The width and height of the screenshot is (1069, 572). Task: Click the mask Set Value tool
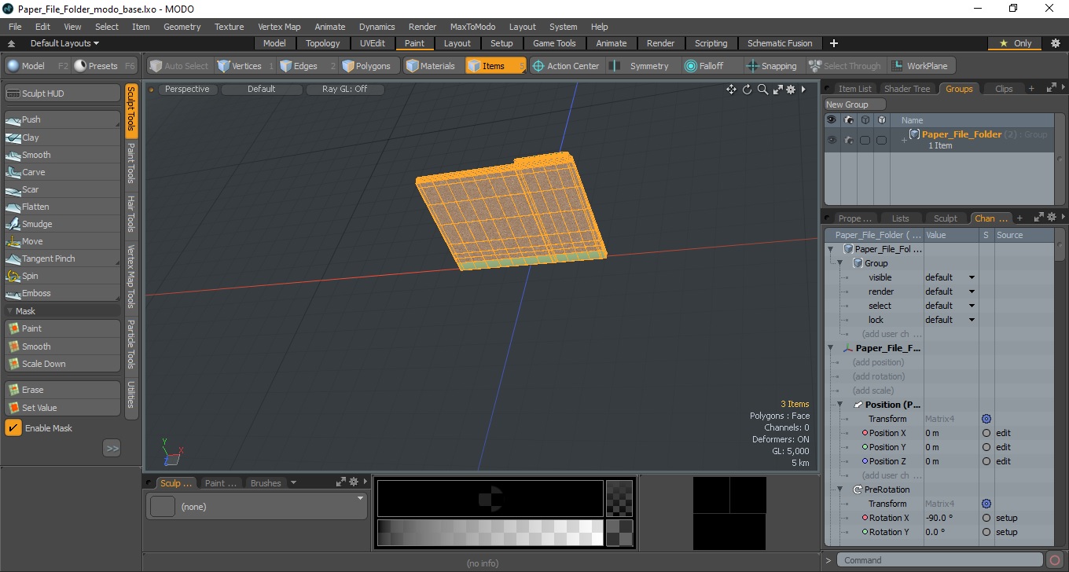pyautogui.click(x=62, y=408)
